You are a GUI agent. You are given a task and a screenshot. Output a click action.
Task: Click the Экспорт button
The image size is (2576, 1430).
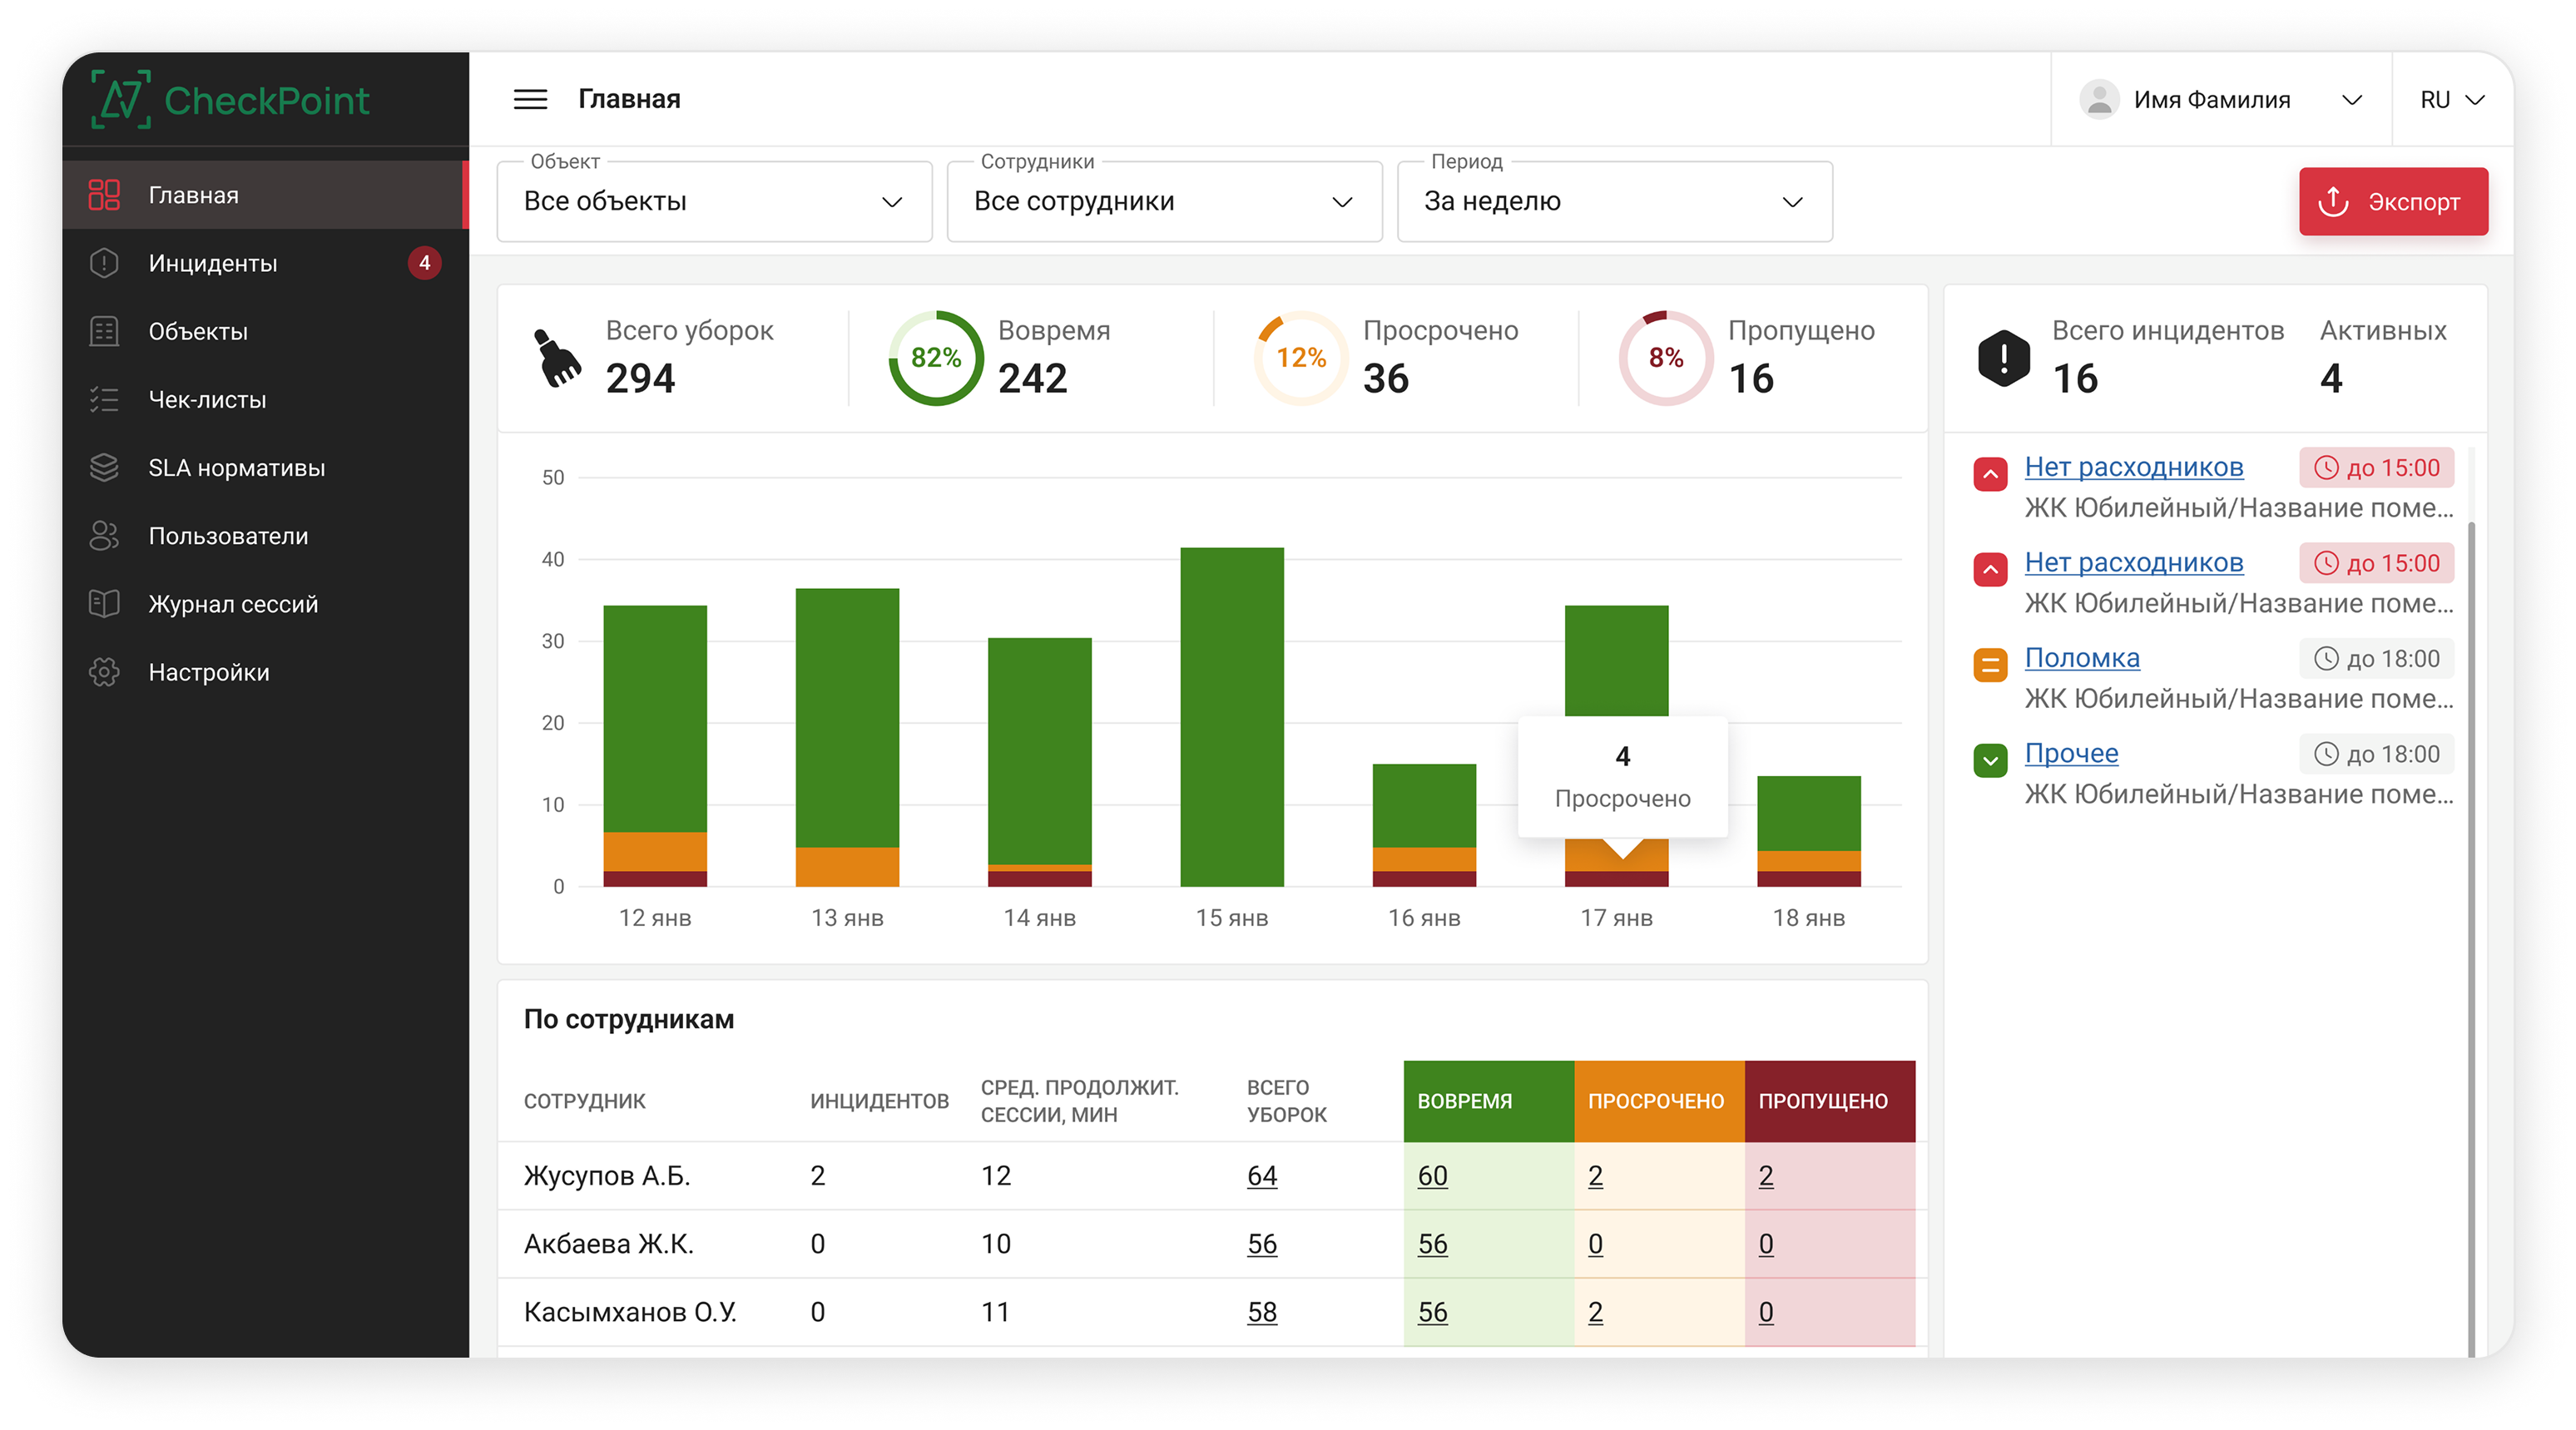(2393, 201)
